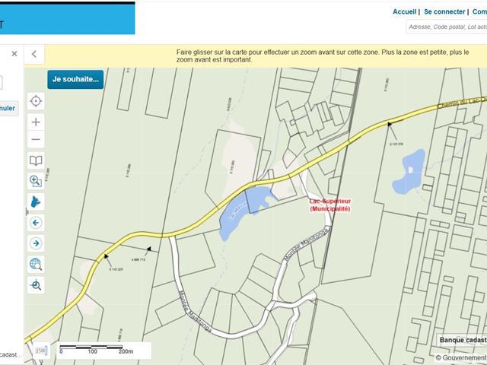Click the 'Lac-Supérieur (Municipalité)' map label
This screenshot has height=365, width=487.
329,205
